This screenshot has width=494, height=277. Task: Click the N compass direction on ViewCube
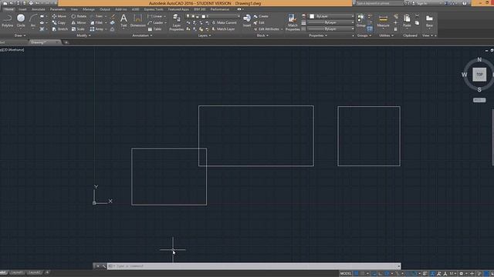pos(479,59)
